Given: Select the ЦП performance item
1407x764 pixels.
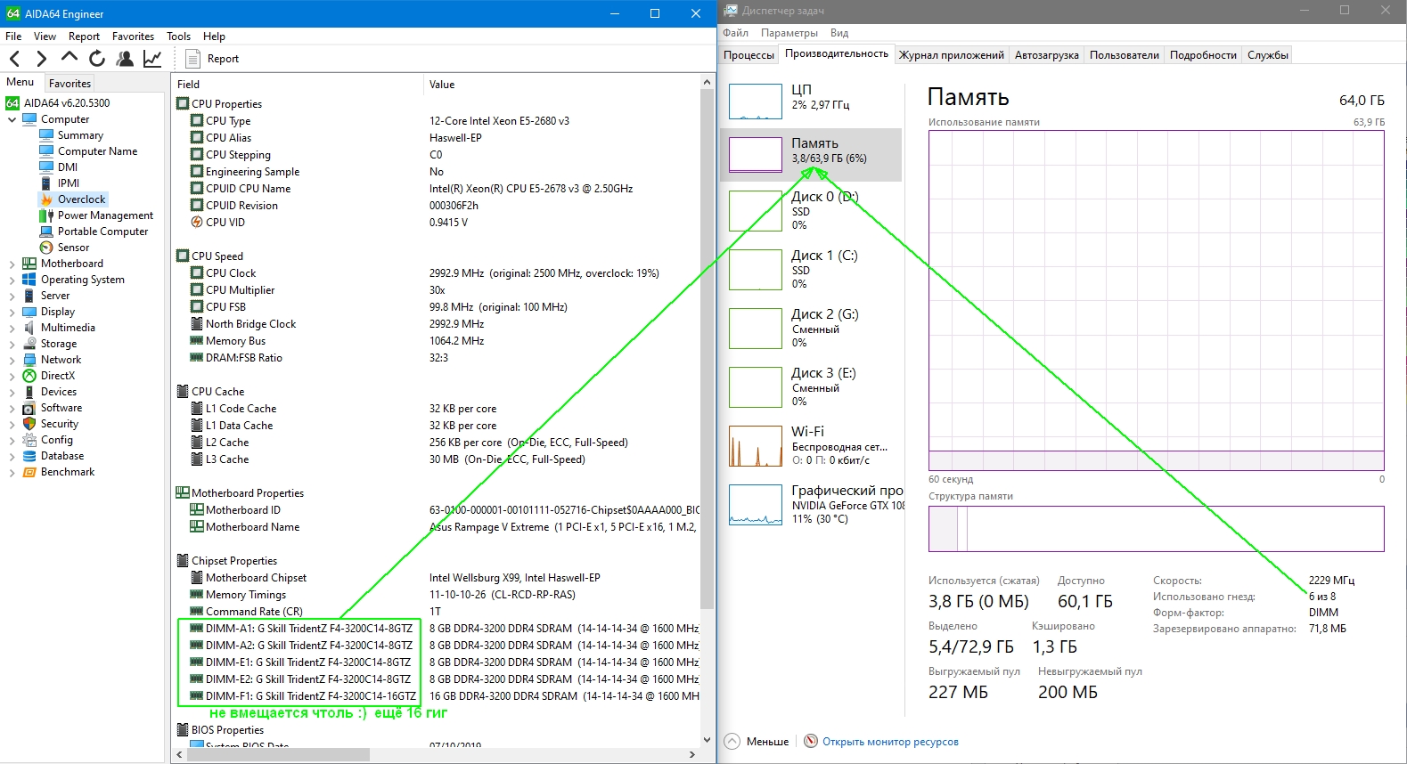Looking at the screenshot, I should pyautogui.click(x=811, y=101).
